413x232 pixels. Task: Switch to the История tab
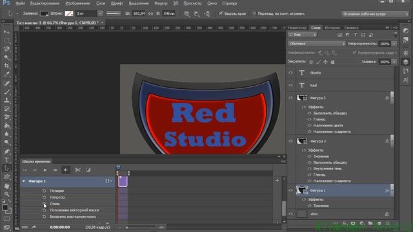pyautogui.click(x=332, y=28)
